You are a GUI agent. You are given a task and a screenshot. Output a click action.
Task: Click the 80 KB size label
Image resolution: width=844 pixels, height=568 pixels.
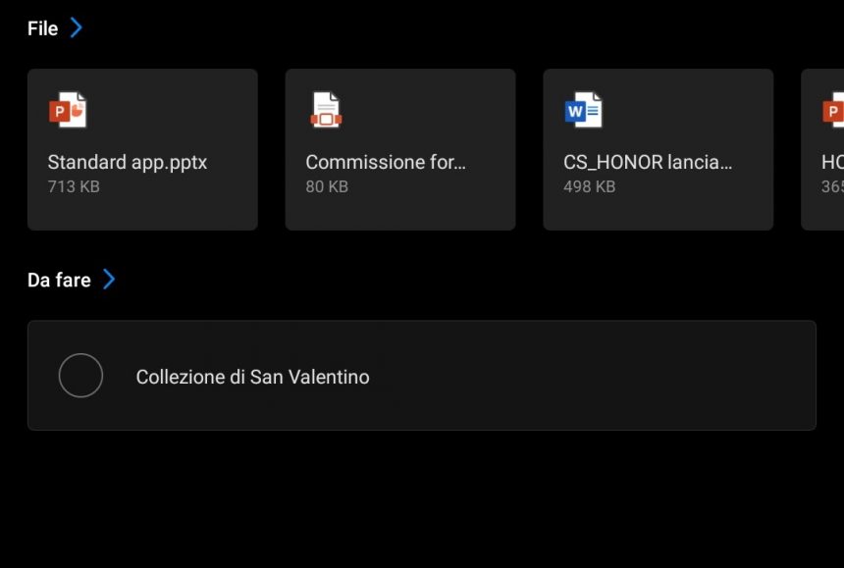[x=327, y=186]
